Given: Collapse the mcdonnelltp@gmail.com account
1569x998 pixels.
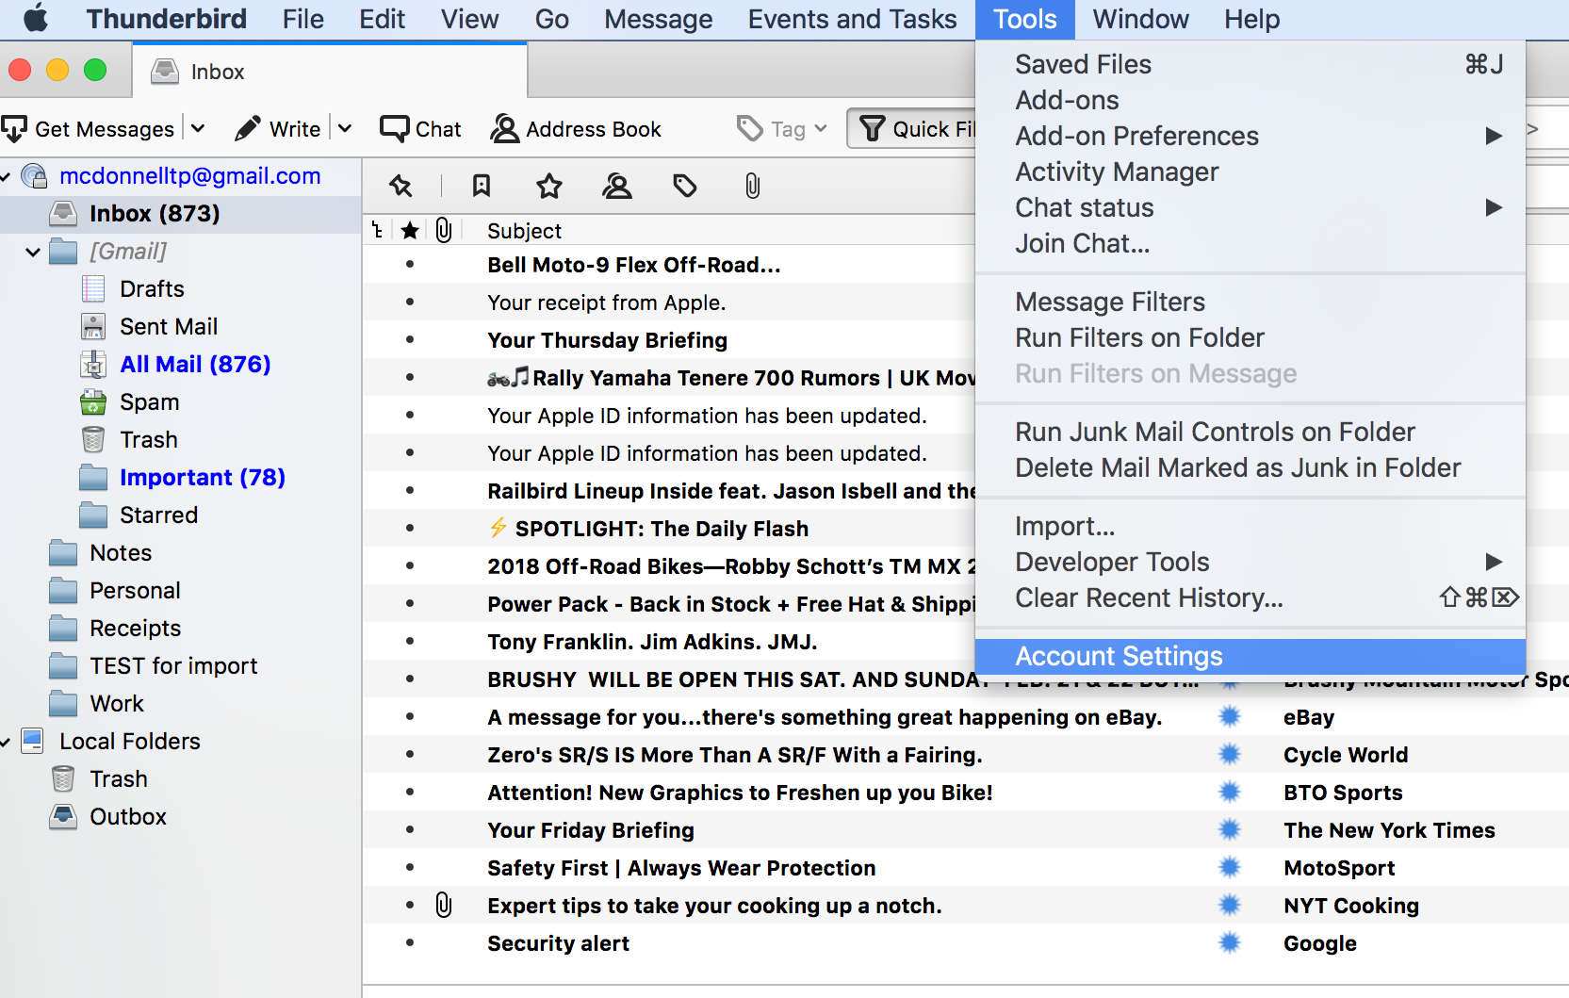Looking at the screenshot, I should coord(6,176).
